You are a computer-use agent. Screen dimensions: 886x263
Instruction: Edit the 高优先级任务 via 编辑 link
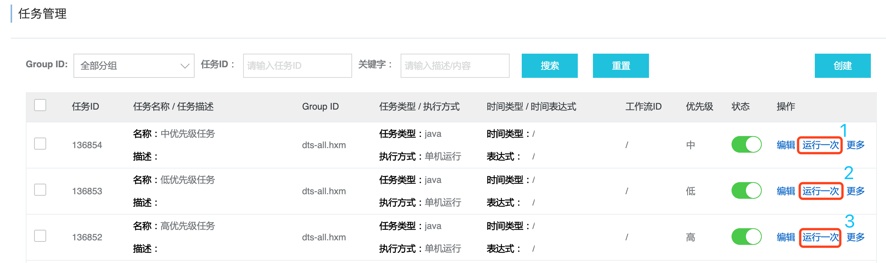tap(786, 237)
